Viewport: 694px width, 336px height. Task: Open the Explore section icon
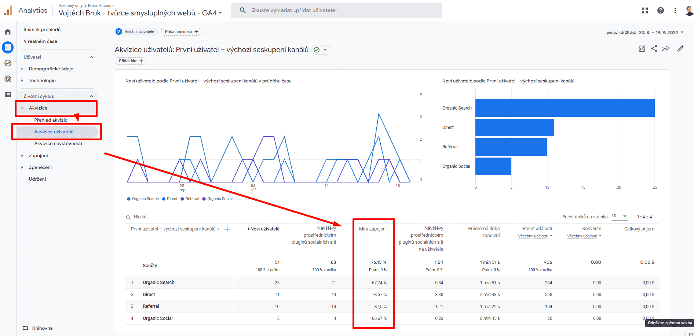[8, 63]
